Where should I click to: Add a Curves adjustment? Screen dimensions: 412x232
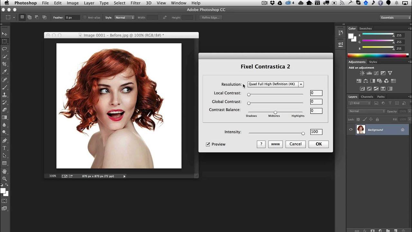point(376,73)
